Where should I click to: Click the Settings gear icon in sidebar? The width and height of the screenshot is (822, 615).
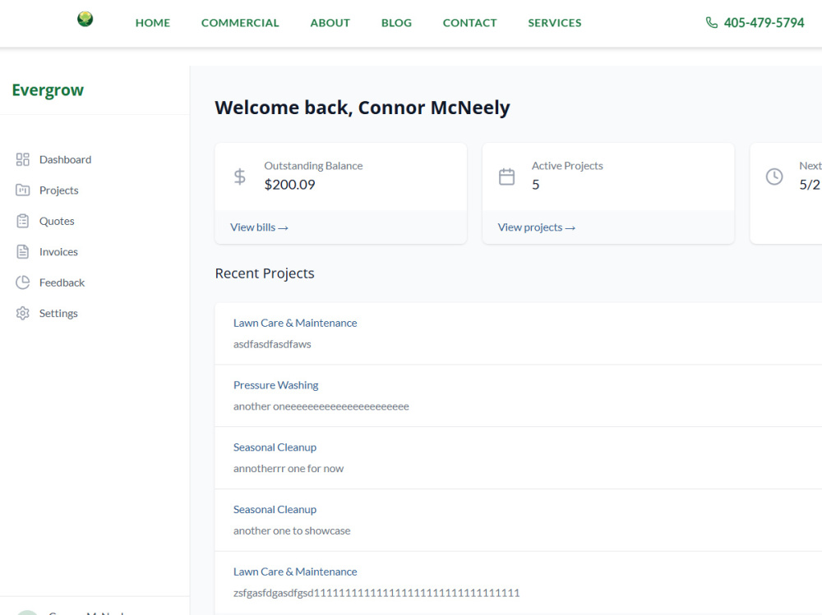22,314
